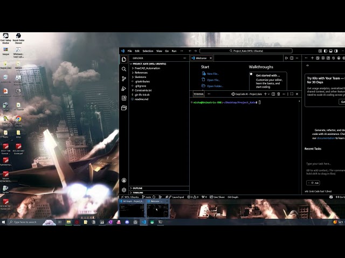Open the Go menu
This screenshot has width=345, height=258.
point(167,51)
